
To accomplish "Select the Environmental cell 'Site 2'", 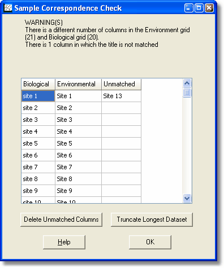I will click(x=78, y=108).
